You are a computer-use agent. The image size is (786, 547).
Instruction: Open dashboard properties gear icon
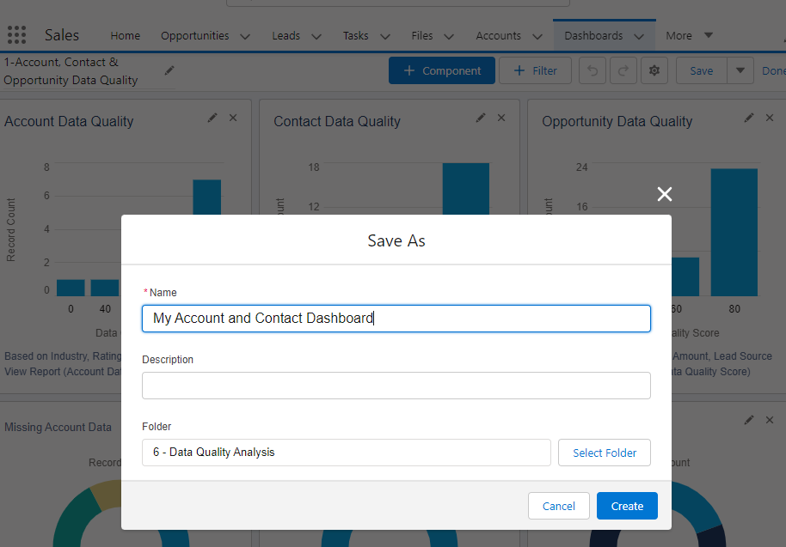tap(654, 70)
